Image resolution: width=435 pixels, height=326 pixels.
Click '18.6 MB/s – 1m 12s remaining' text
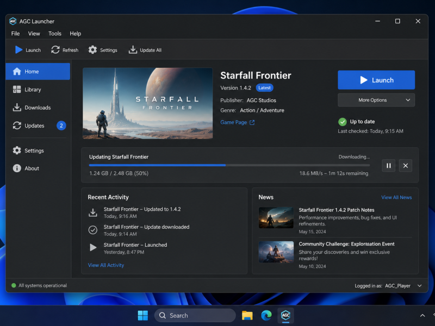pos(334,173)
